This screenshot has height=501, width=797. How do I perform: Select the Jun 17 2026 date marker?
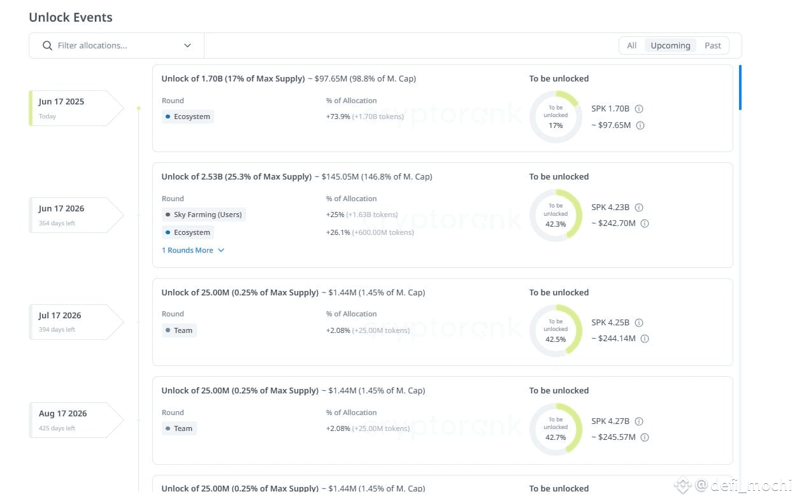[76, 215]
